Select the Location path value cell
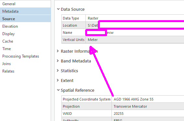Image resolution: width=184 pixels, height=121 pixels. pos(135,25)
